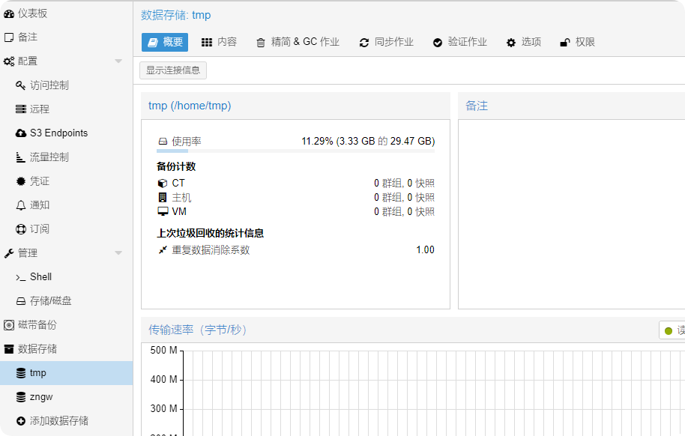
Task: Click the traffic control chart icon
Action: [21, 157]
